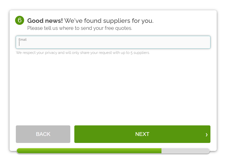The width and height of the screenshot is (226, 163).
Task: Click the text cursor inside Email field
Action: pos(19,44)
